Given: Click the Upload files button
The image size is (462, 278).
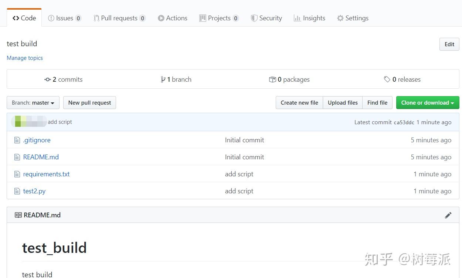Looking at the screenshot, I should pyautogui.click(x=342, y=102).
